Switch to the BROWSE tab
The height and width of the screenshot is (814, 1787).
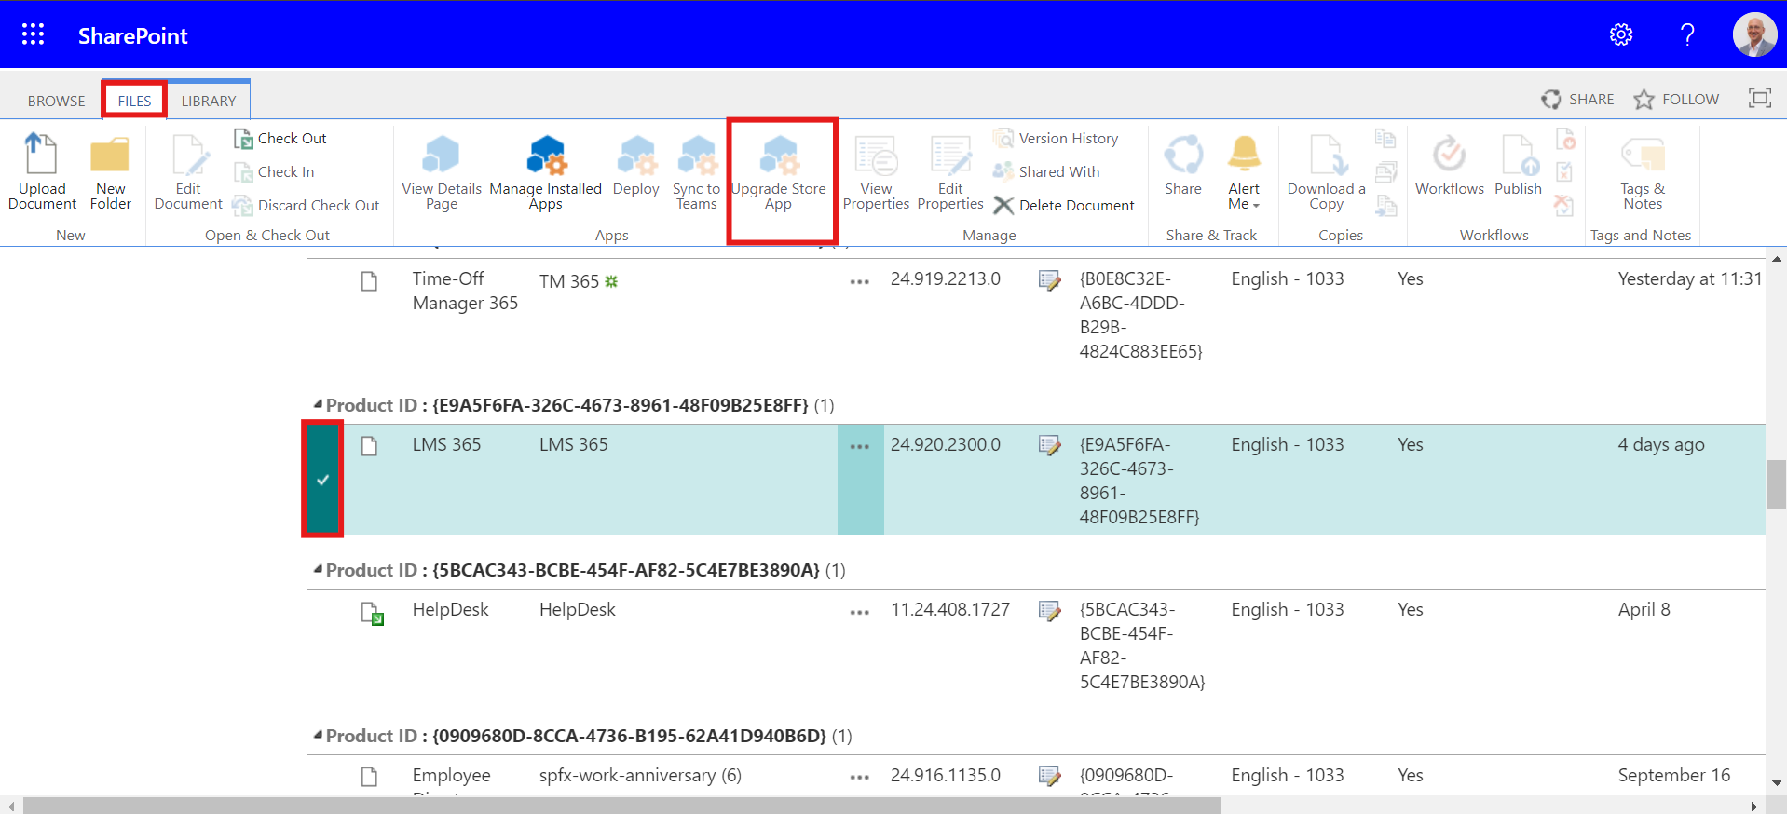click(x=56, y=101)
